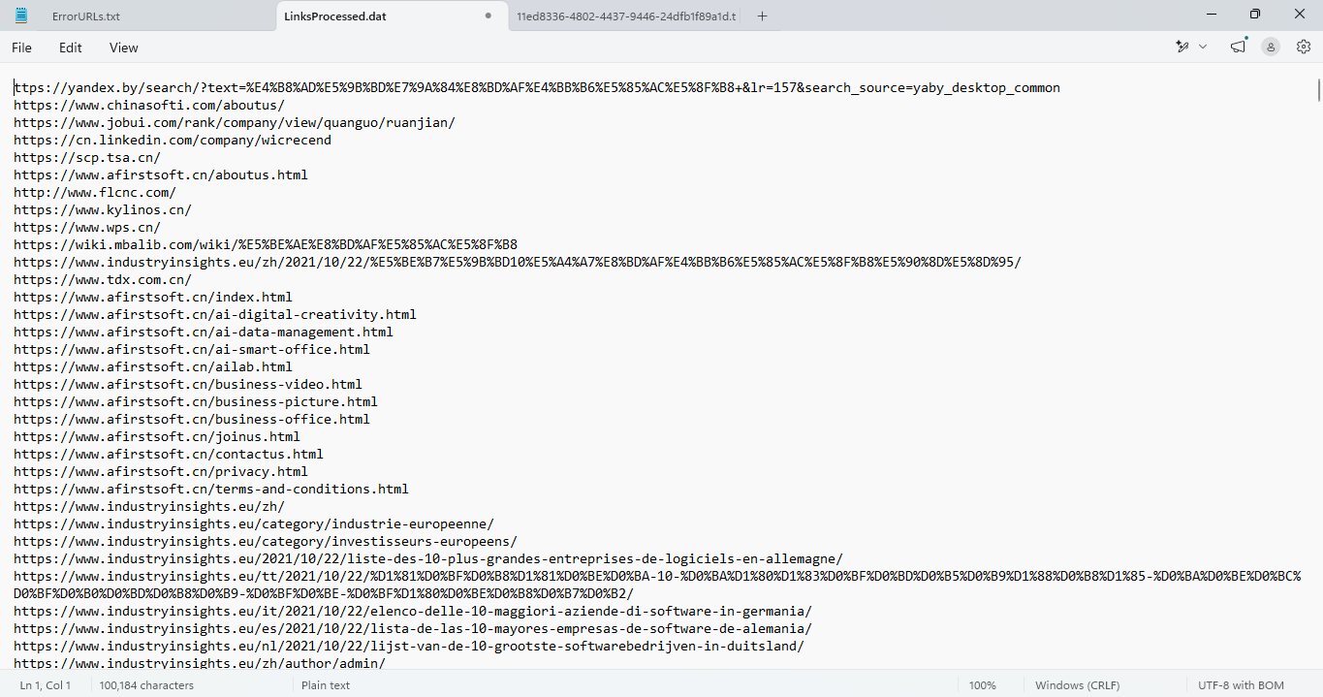Click the Windows (CRLF) line ending entry
Image resolution: width=1323 pixels, height=697 pixels.
1077,685
